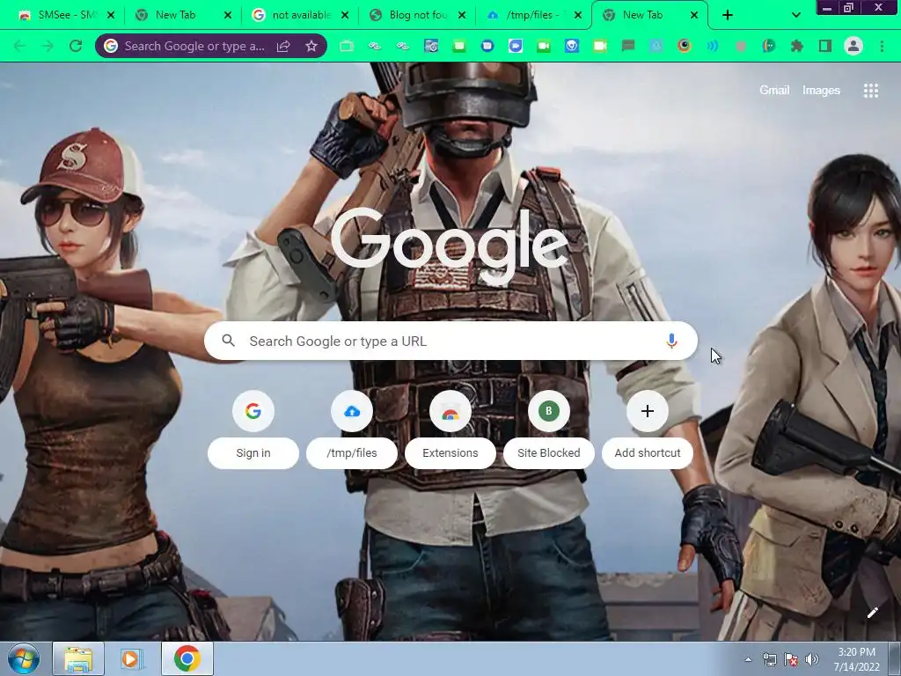Launch Windows Media Player from the taskbar

pos(132,658)
